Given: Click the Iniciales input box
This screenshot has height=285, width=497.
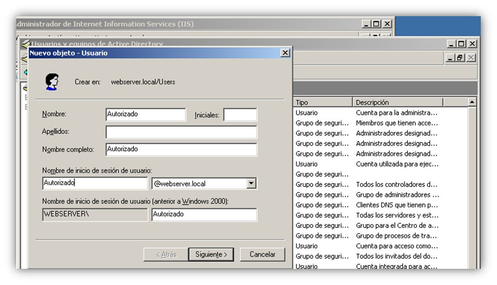Looking at the screenshot, I should [240, 115].
